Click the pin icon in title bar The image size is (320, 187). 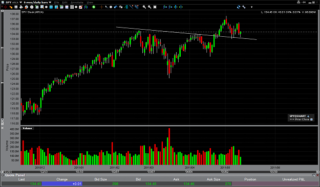[x=304, y=2]
